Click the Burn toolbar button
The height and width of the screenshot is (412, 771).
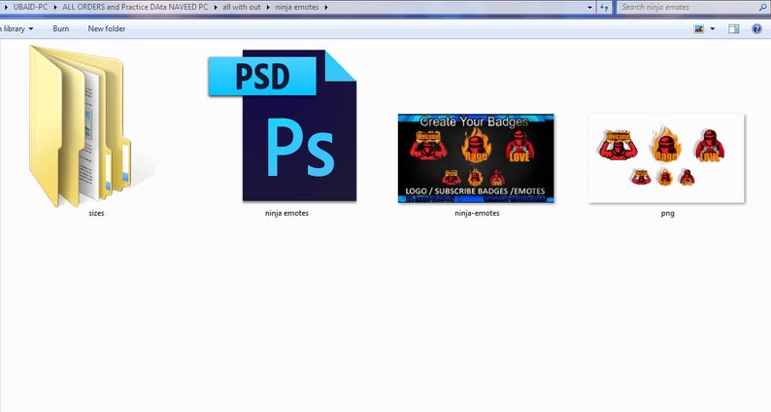(x=61, y=28)
